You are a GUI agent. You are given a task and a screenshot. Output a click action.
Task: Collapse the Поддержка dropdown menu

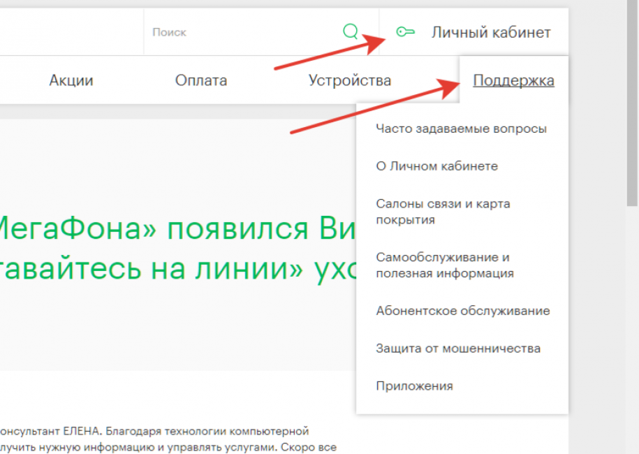click(513, 80)
